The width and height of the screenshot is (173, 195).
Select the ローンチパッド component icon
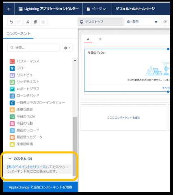click(x=12, y=96)
